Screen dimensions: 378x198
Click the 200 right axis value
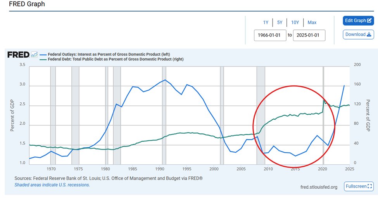pyautogui.click(x=357, y=65)
